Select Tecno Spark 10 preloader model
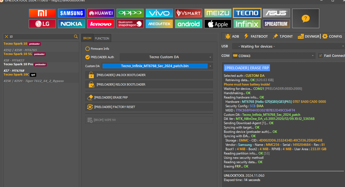Image resolution: width=345 pixels, height=187 pixels. 41,44
